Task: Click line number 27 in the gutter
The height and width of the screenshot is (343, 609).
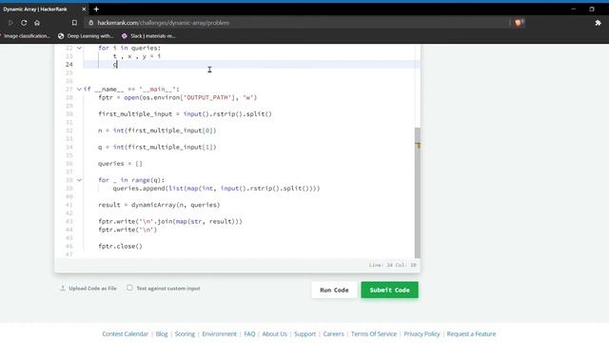Action: pos(69,89)
